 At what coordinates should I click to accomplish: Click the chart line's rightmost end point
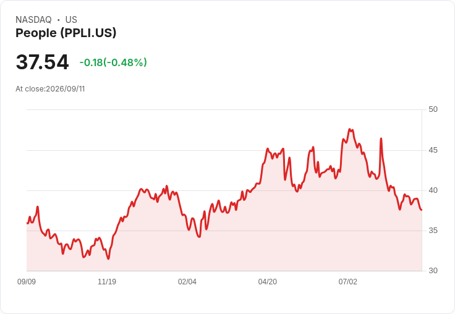(422, 210)
